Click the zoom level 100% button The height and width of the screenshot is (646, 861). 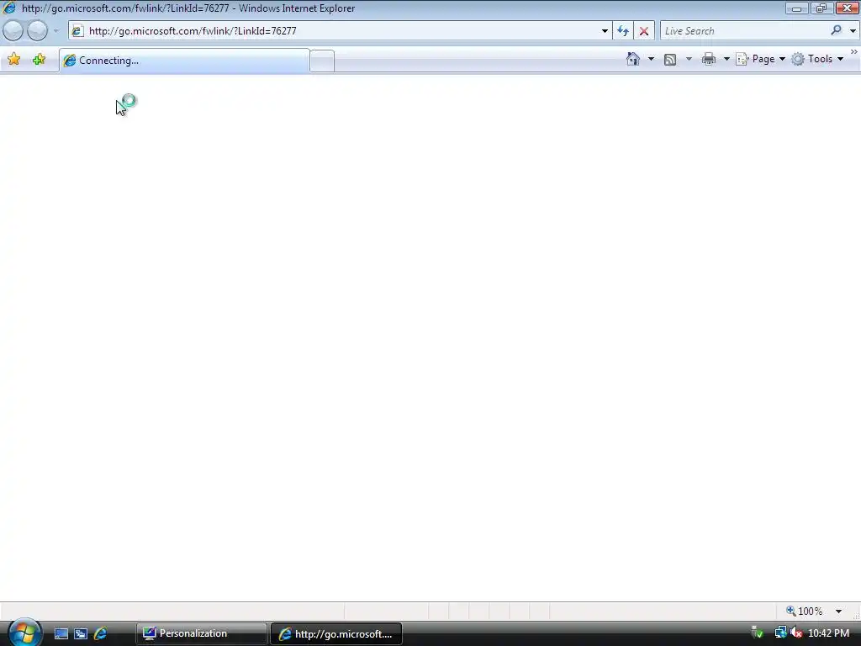click(805, 611)
